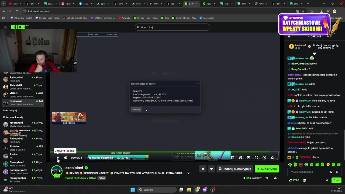This screenshot has height=194, width=345.
Task: Bookmark page with the star icon
Action: tap(303, 11)
